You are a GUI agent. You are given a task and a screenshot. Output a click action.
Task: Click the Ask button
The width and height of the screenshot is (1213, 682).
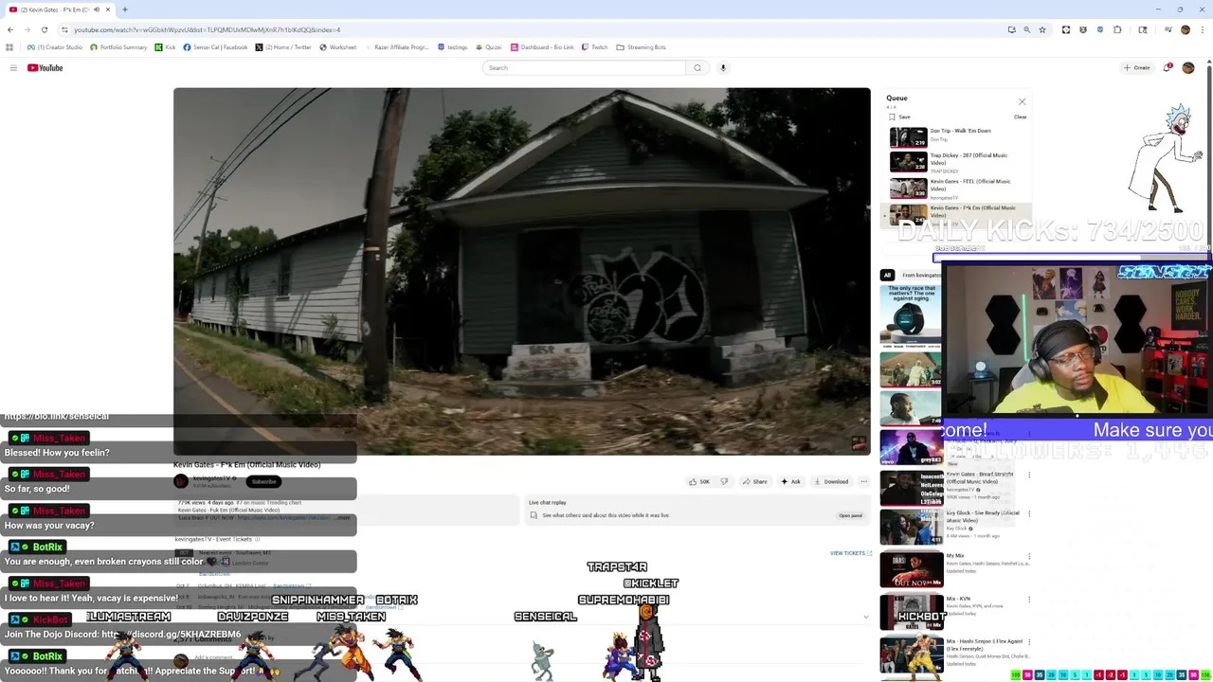pyautogui.click(x=790, y=481)
